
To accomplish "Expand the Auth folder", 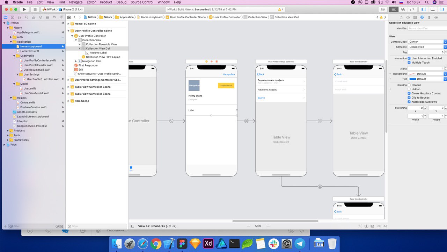I will 11,37.
